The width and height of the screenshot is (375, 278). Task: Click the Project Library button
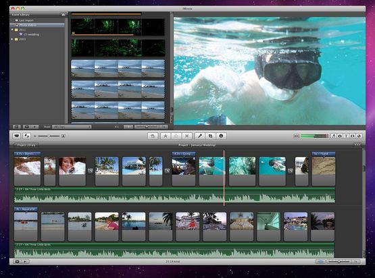26,145
